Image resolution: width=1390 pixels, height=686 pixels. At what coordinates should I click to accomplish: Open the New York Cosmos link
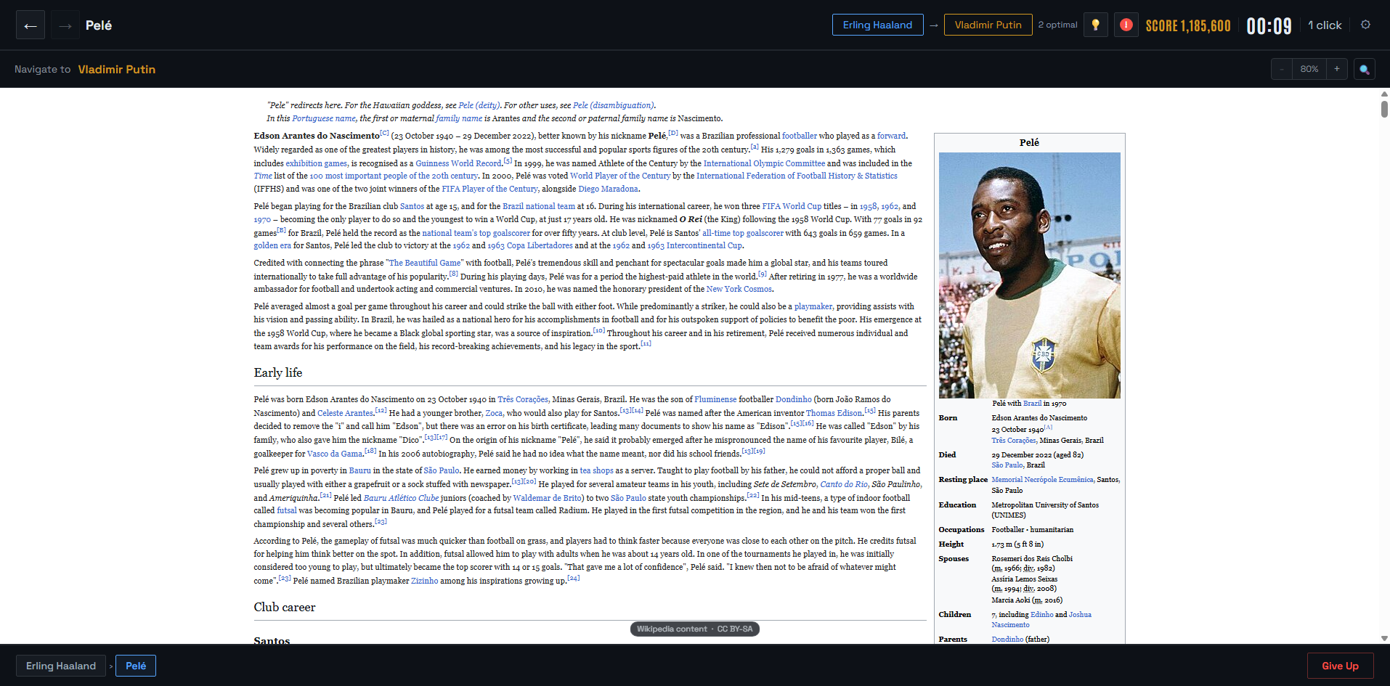739,289
